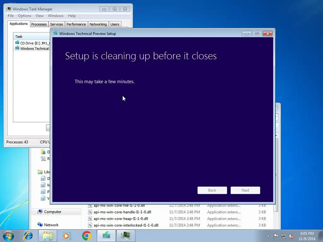Click Processes: 43 status text
Screen dimensions: 323x242
pos(17,142)
